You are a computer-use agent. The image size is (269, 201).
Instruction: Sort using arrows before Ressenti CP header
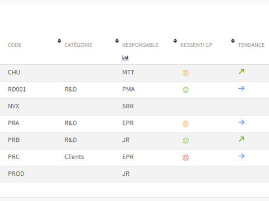click(175, 41)
